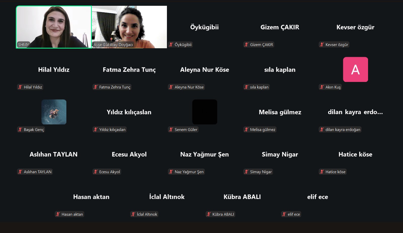Click Başak Genç's profile picture
Viewport: 403px width, 233px height.
click(54, 112)
